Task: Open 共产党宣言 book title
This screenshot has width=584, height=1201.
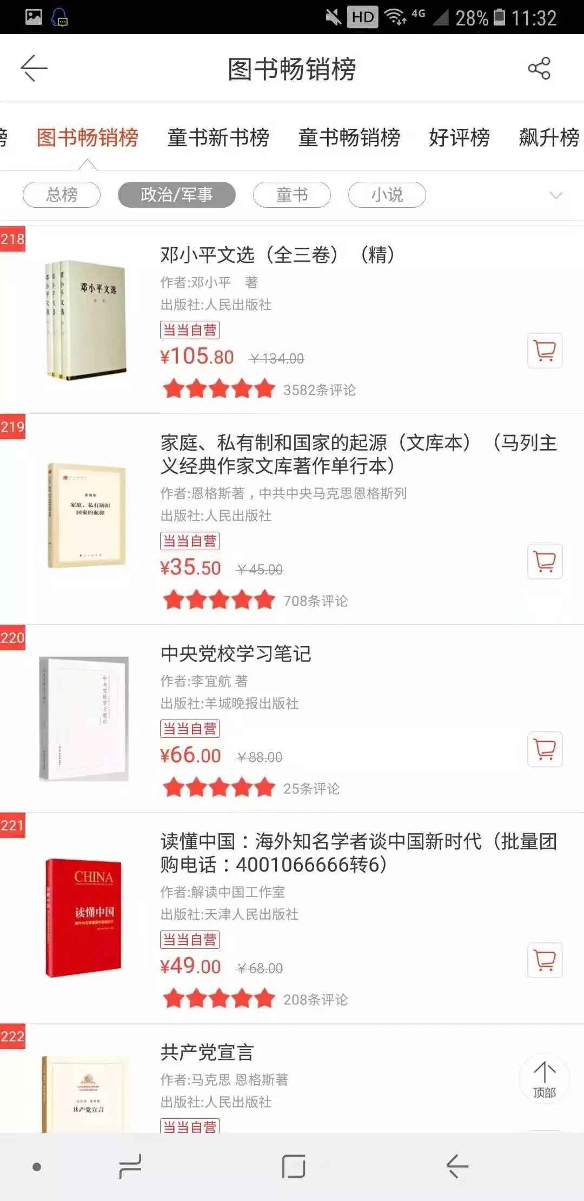Action: [207, 1052]
